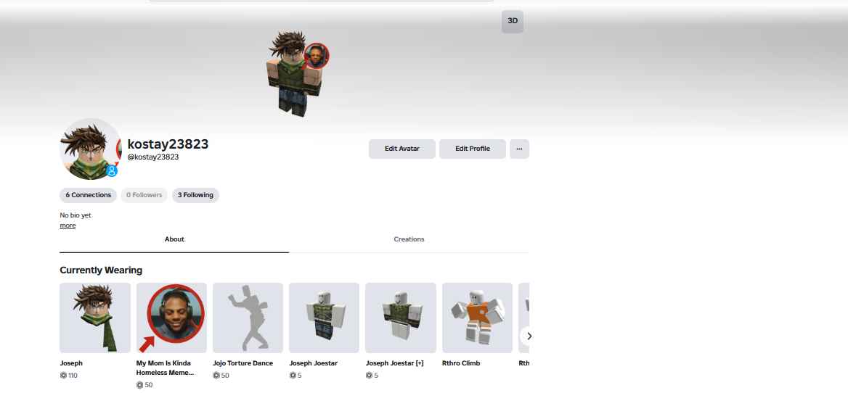Click the Jojo Torture Dance title link
This screenshot has width=848, height=393.
(x=242, y=363)
